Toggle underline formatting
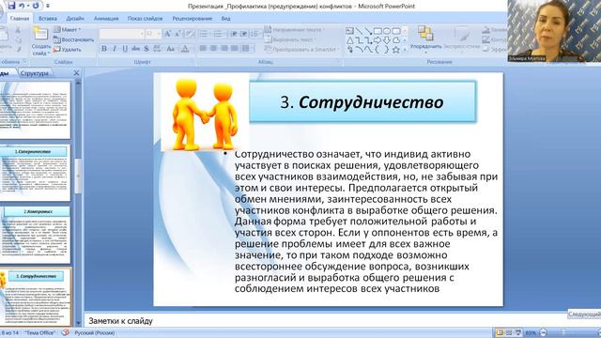This screenshot has width=601, height=338. pyautogui.click(x=125, y=49)
